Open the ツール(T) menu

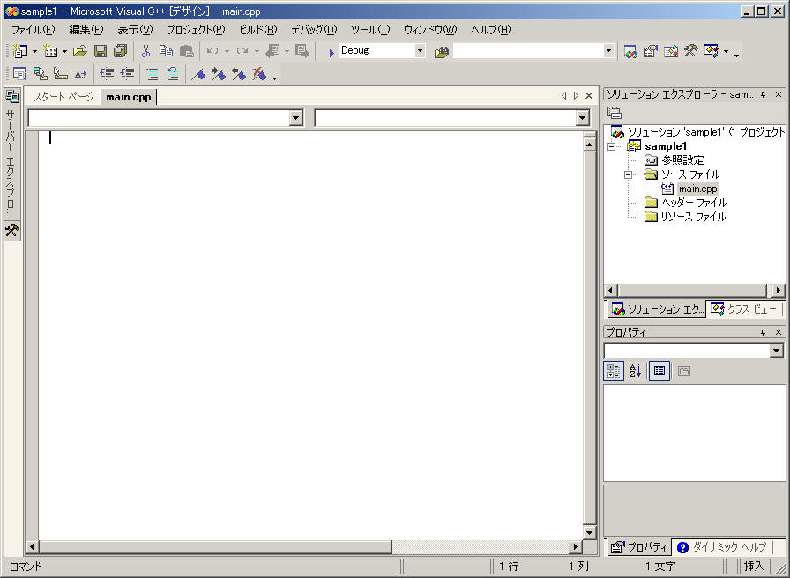[370, 30]
